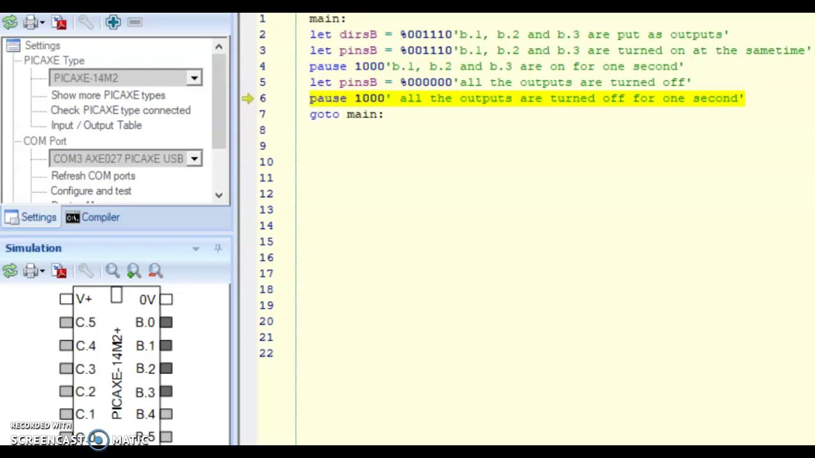Click empty editor line 10
Viewport: 815px width, 458px height.
pos(554,162)
